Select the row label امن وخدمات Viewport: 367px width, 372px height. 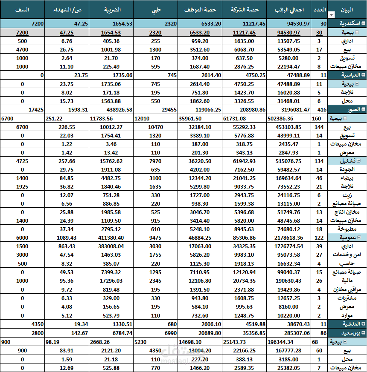click(x=347, y=255)
